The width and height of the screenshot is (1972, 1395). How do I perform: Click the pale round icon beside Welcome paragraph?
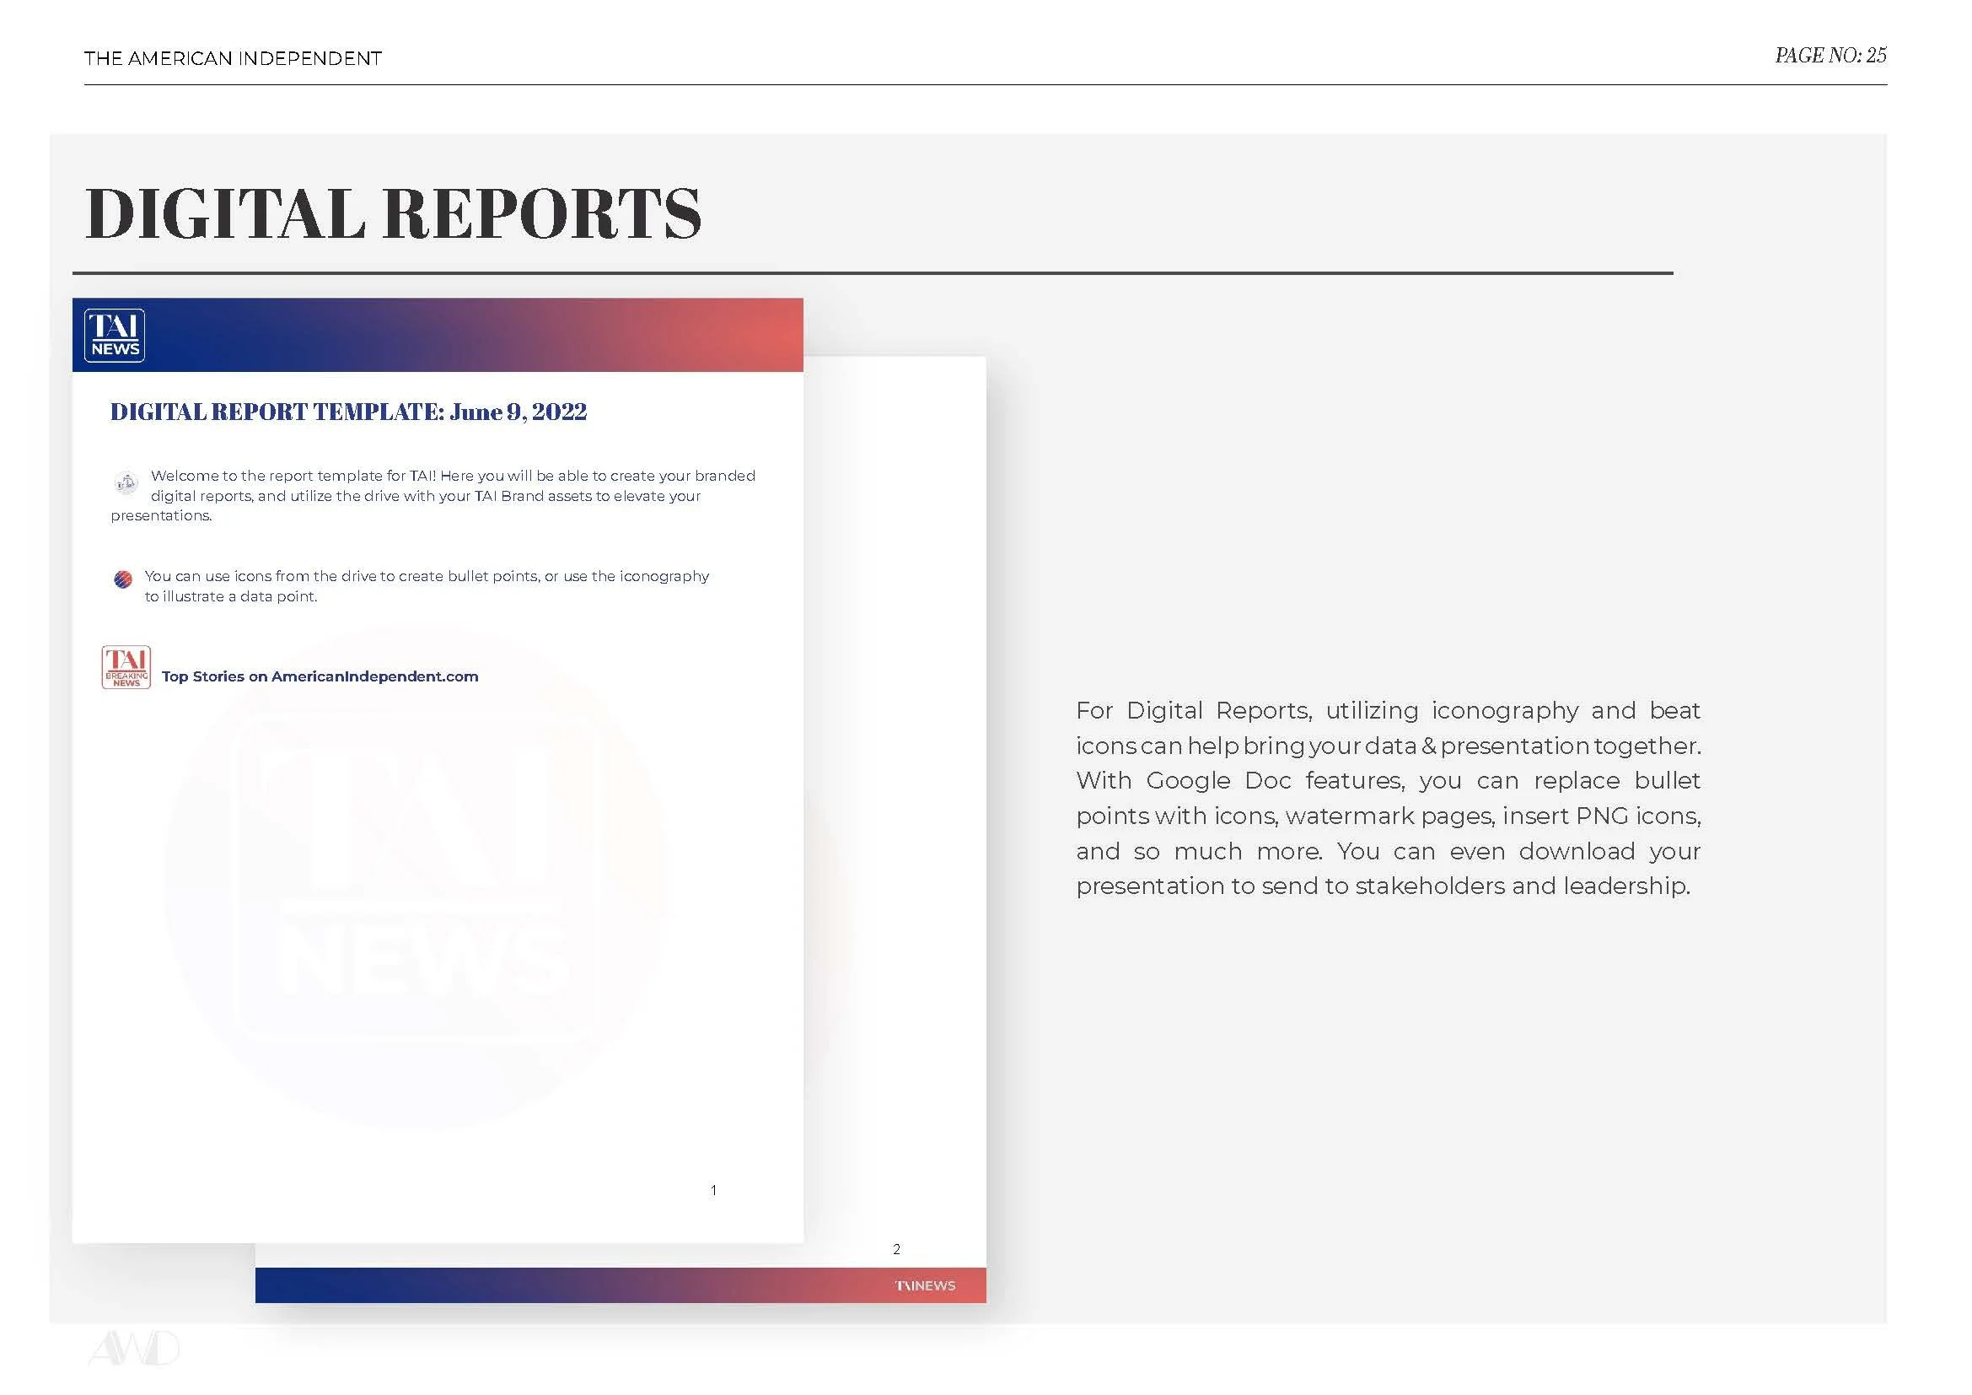tap(126, 482)
